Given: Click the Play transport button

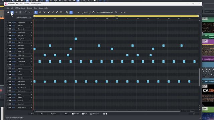Looking at the screenshot, I should pyautogui.click(x=42, y=114).
